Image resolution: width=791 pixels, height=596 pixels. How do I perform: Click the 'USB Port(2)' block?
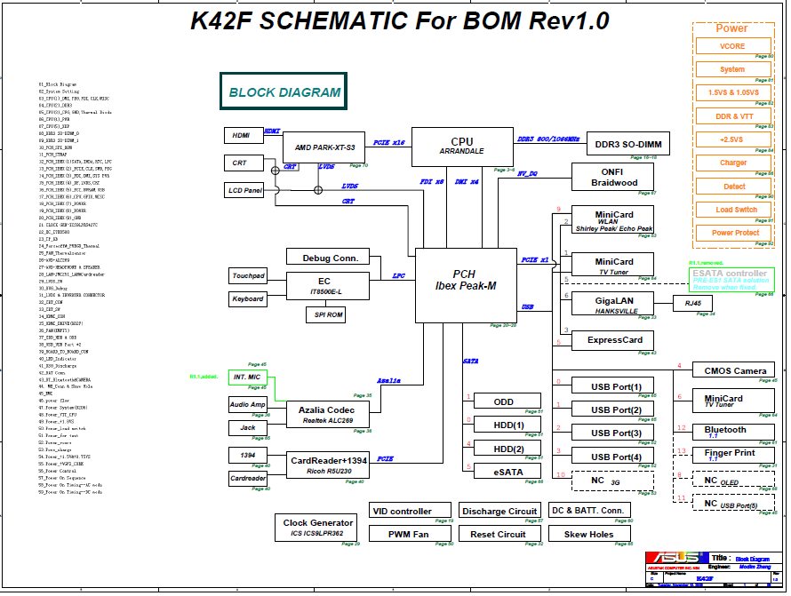tap(612, 409)
